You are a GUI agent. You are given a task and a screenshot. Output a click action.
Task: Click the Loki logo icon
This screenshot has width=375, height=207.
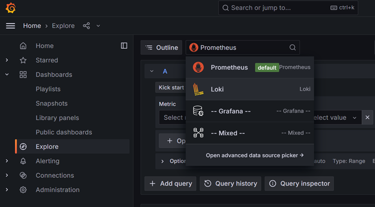tap(198, 89)
